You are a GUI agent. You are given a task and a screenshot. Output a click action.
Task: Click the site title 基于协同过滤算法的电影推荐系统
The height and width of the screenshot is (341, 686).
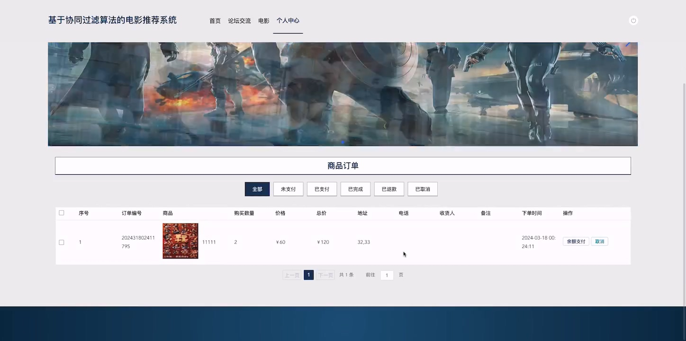tap(112, 20)
